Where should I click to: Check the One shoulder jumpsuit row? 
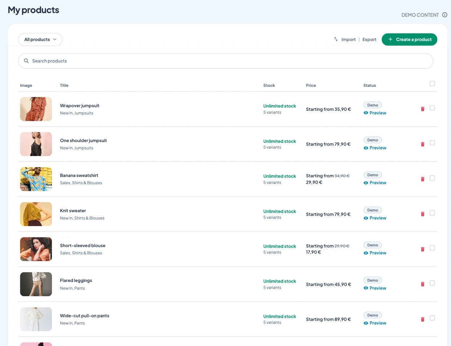coord(432,143)
